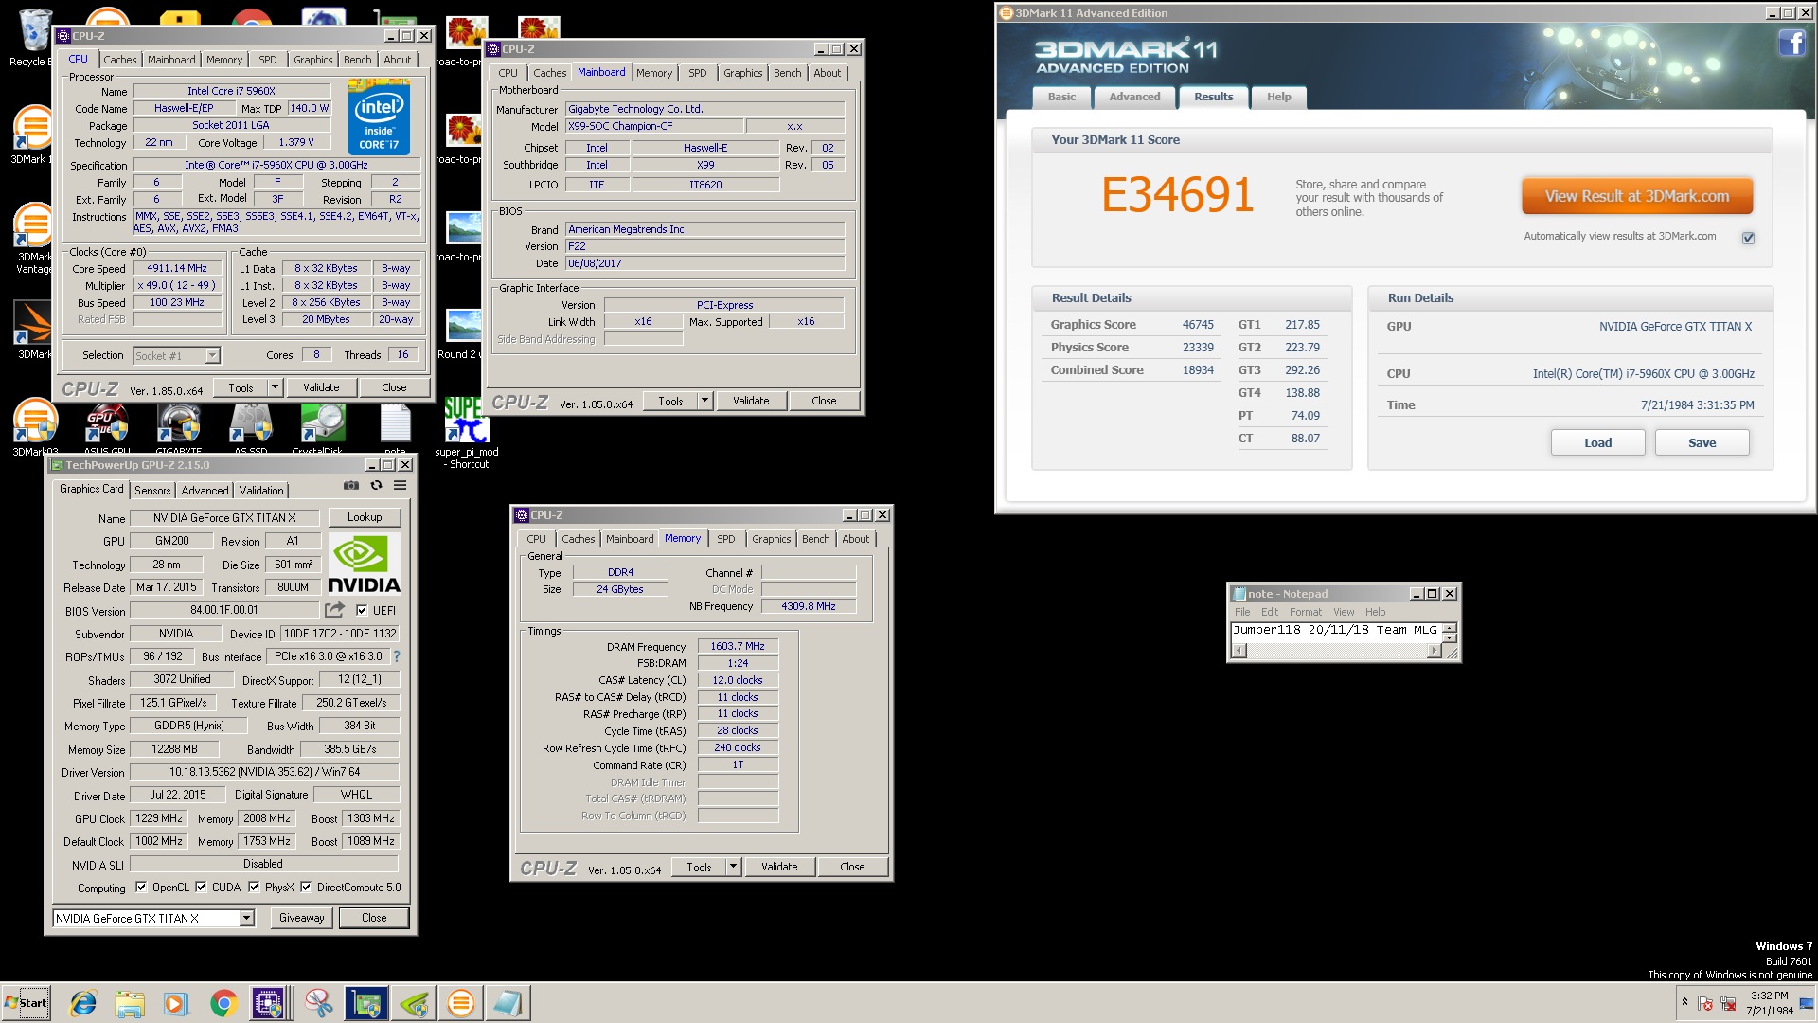Switch to Caches tab in CPU-Z CPU window
This screenshot has width=1818, height=1023.
click(x=119, y=60)
